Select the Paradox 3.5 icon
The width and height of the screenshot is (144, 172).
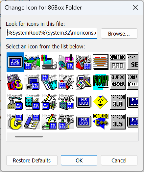point(117,121)
